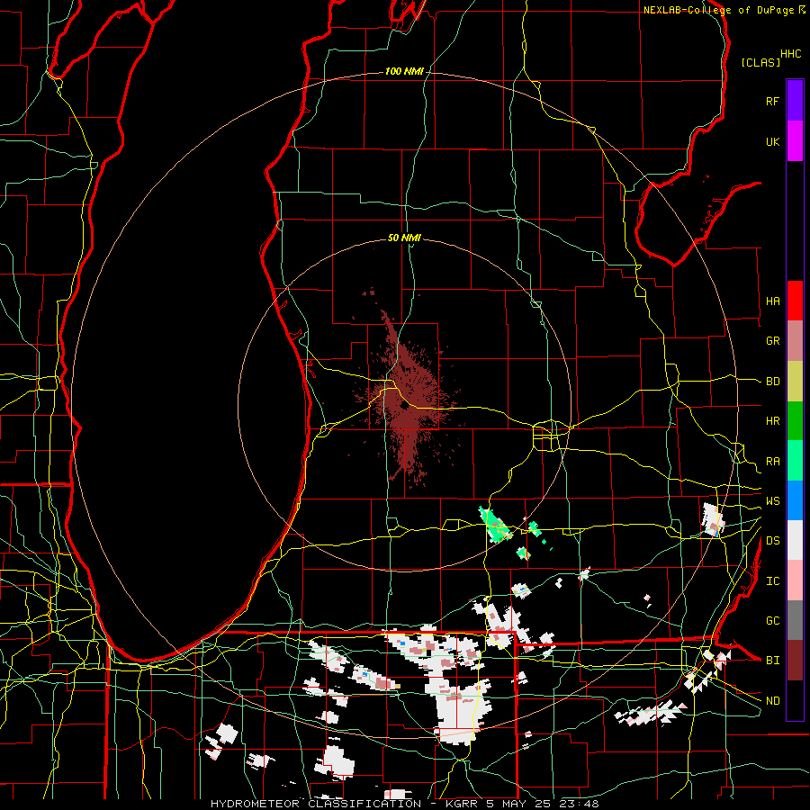Viewport: 810px width, 810px height.
Task: Click the ND legend label
Action: (772, 701)
